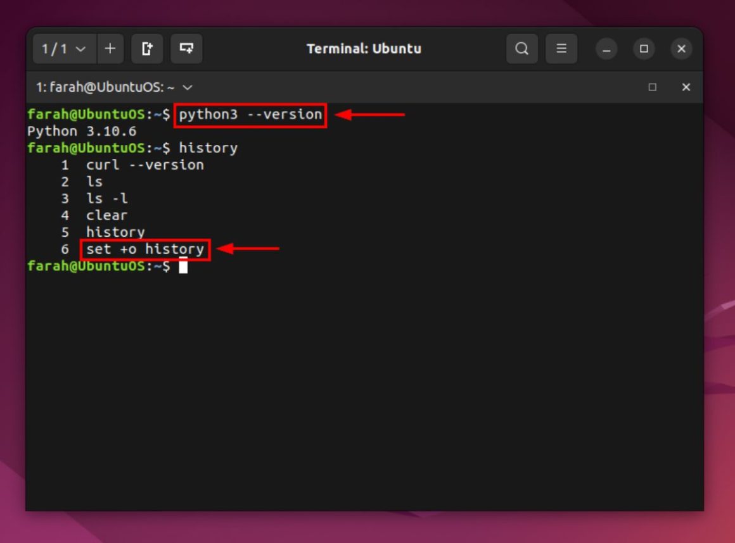This screenshot has width=735, height=543.
Task: Click the 'curl --version' history entry
Action: tap(145, 165)
